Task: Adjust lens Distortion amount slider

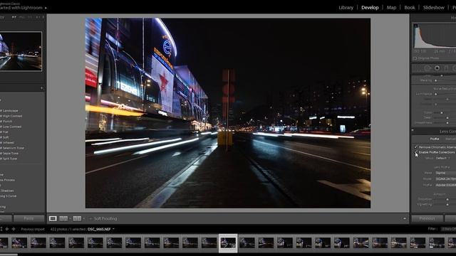Action: [447, 199]
